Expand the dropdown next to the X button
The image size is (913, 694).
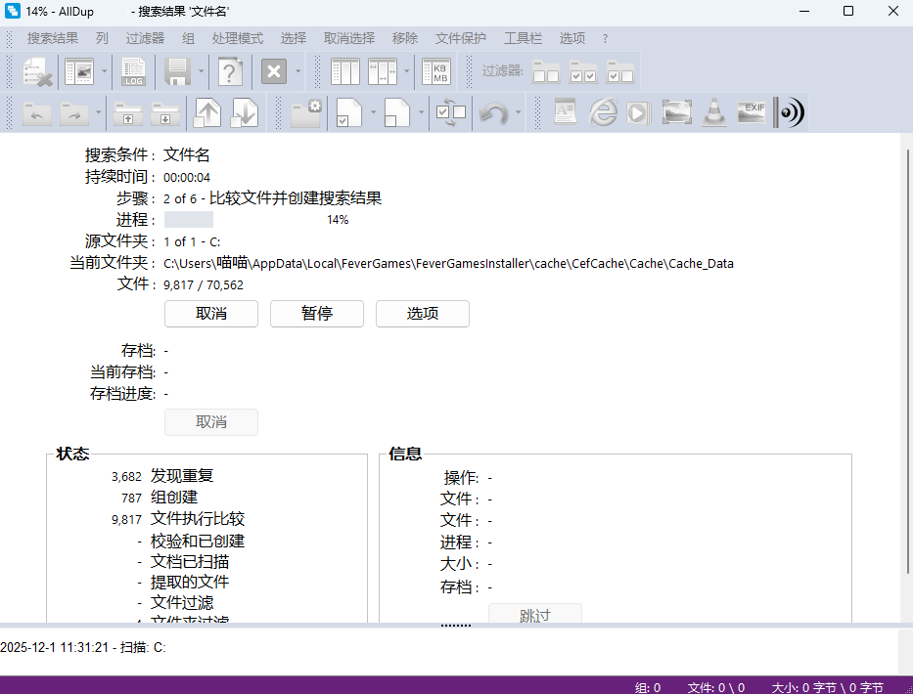coord(297,72)
